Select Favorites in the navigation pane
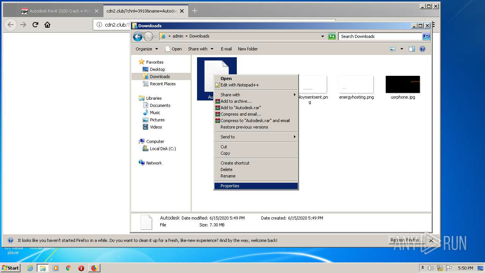 click(151, 62)
